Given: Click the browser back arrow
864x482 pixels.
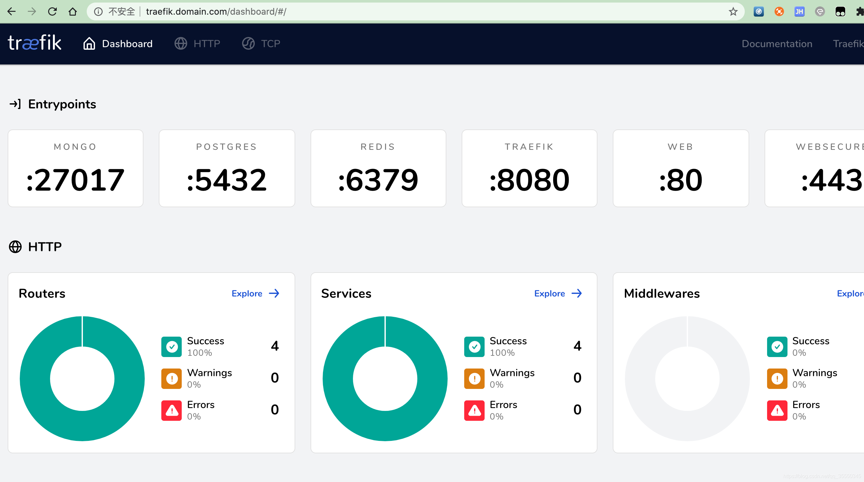Looking at the screenshot, I should 11,12.
